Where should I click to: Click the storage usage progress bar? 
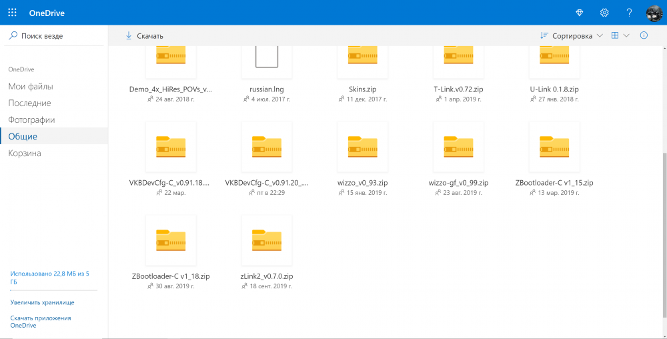53,291
